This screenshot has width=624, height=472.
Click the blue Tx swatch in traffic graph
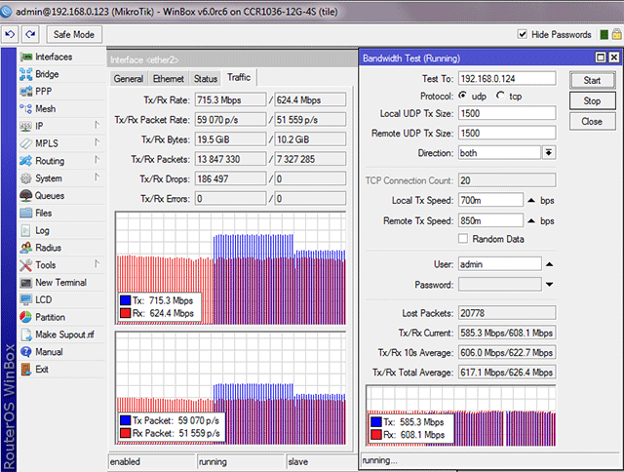click(x=126, y=300)
